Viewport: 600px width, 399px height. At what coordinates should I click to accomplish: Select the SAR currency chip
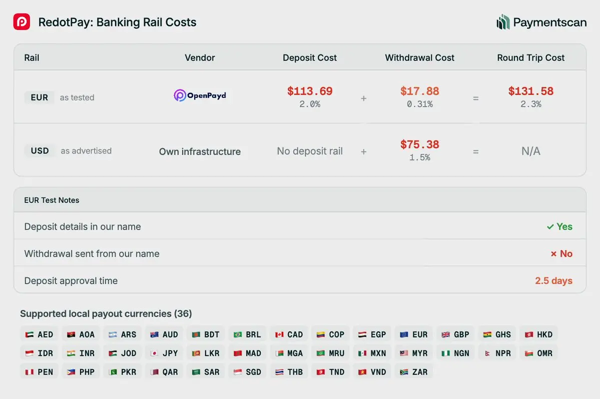pos(206,372)
